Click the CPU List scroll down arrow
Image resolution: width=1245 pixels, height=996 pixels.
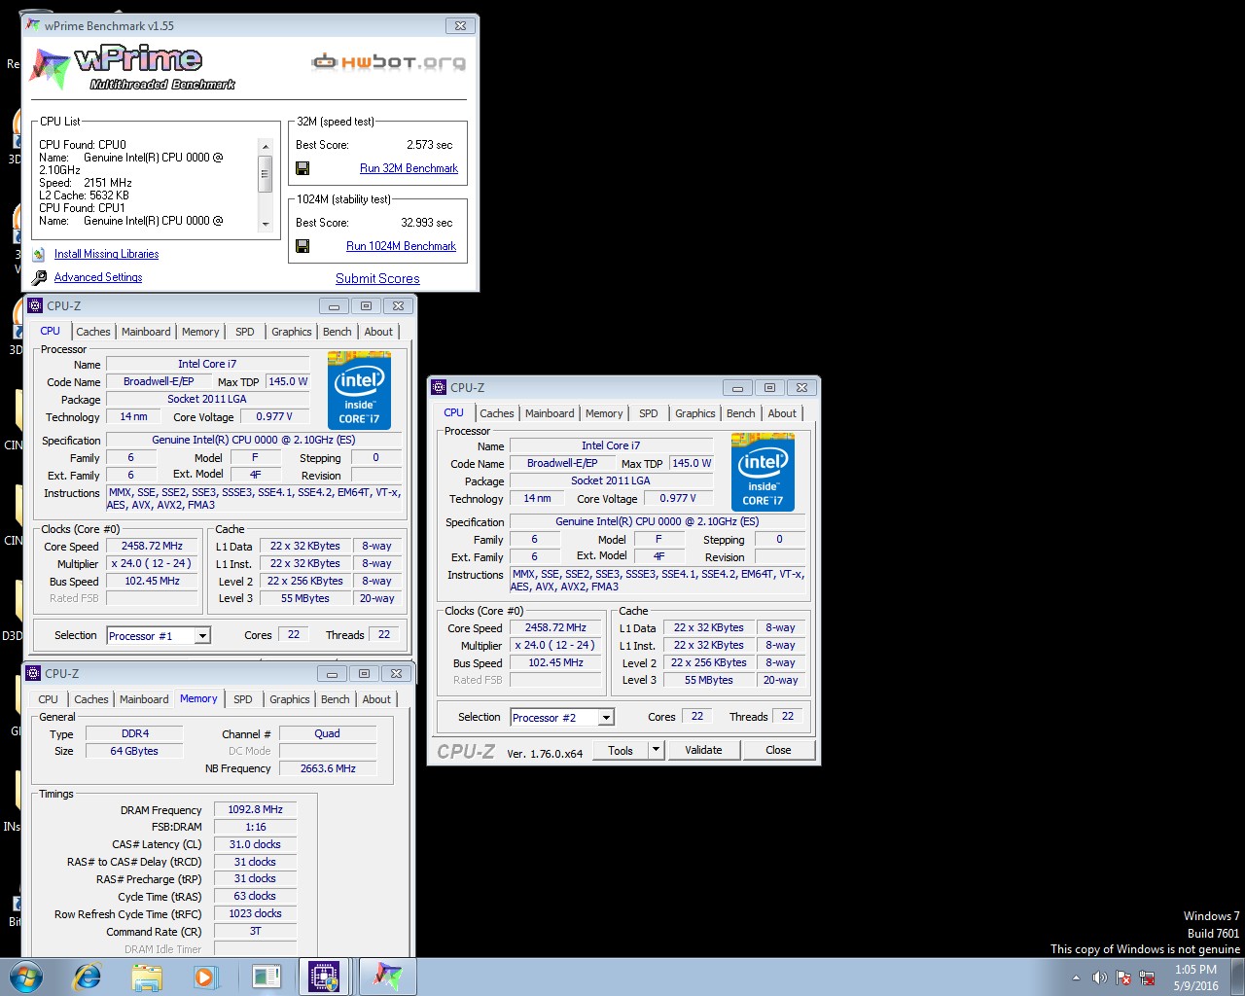[x=265, y=224]
